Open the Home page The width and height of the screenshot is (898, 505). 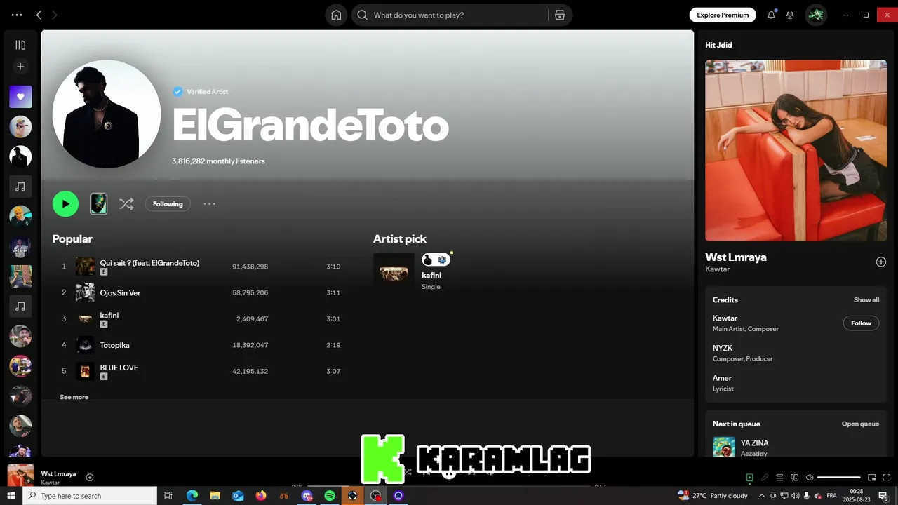(x=336, y=15)
